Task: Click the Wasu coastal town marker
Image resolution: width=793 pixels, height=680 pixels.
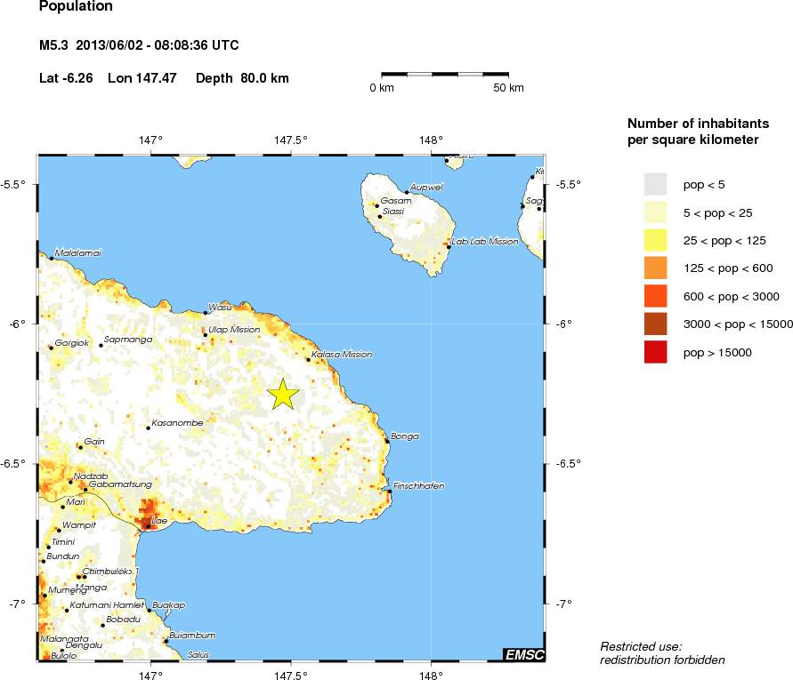Action: pos(205,312)
